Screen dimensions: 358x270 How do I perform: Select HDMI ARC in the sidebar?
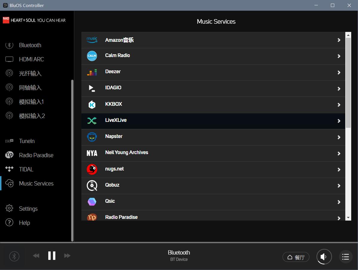pyautogui.click(x=31, y=59)
